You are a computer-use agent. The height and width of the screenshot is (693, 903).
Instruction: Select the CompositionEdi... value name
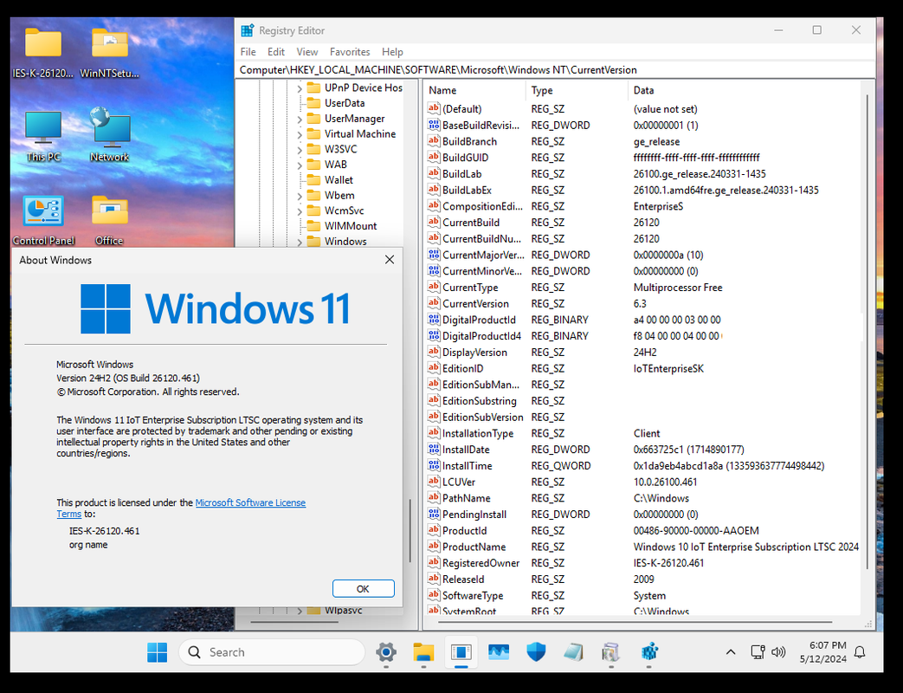482,206
